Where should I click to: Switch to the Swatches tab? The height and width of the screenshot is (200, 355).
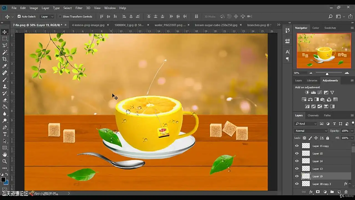coord(330,28)
